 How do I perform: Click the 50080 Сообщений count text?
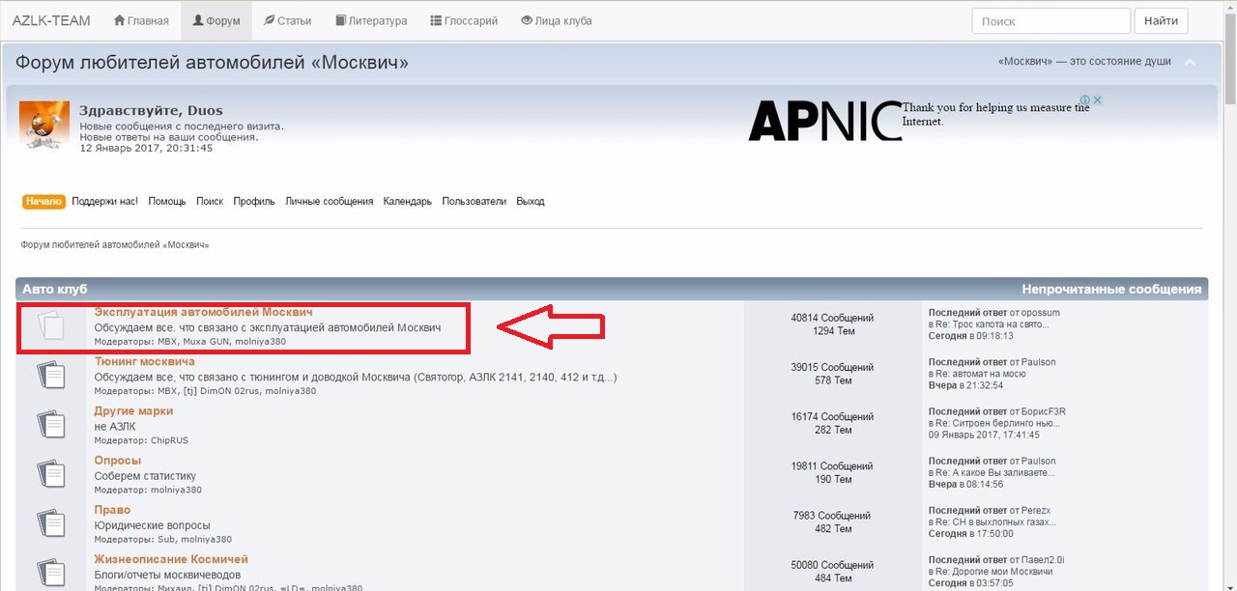[x=832, y=565]
